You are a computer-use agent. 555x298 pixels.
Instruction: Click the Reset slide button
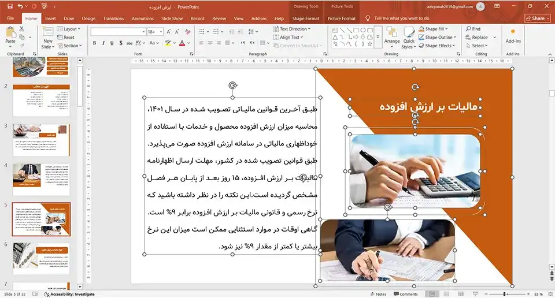pos(66,37)
